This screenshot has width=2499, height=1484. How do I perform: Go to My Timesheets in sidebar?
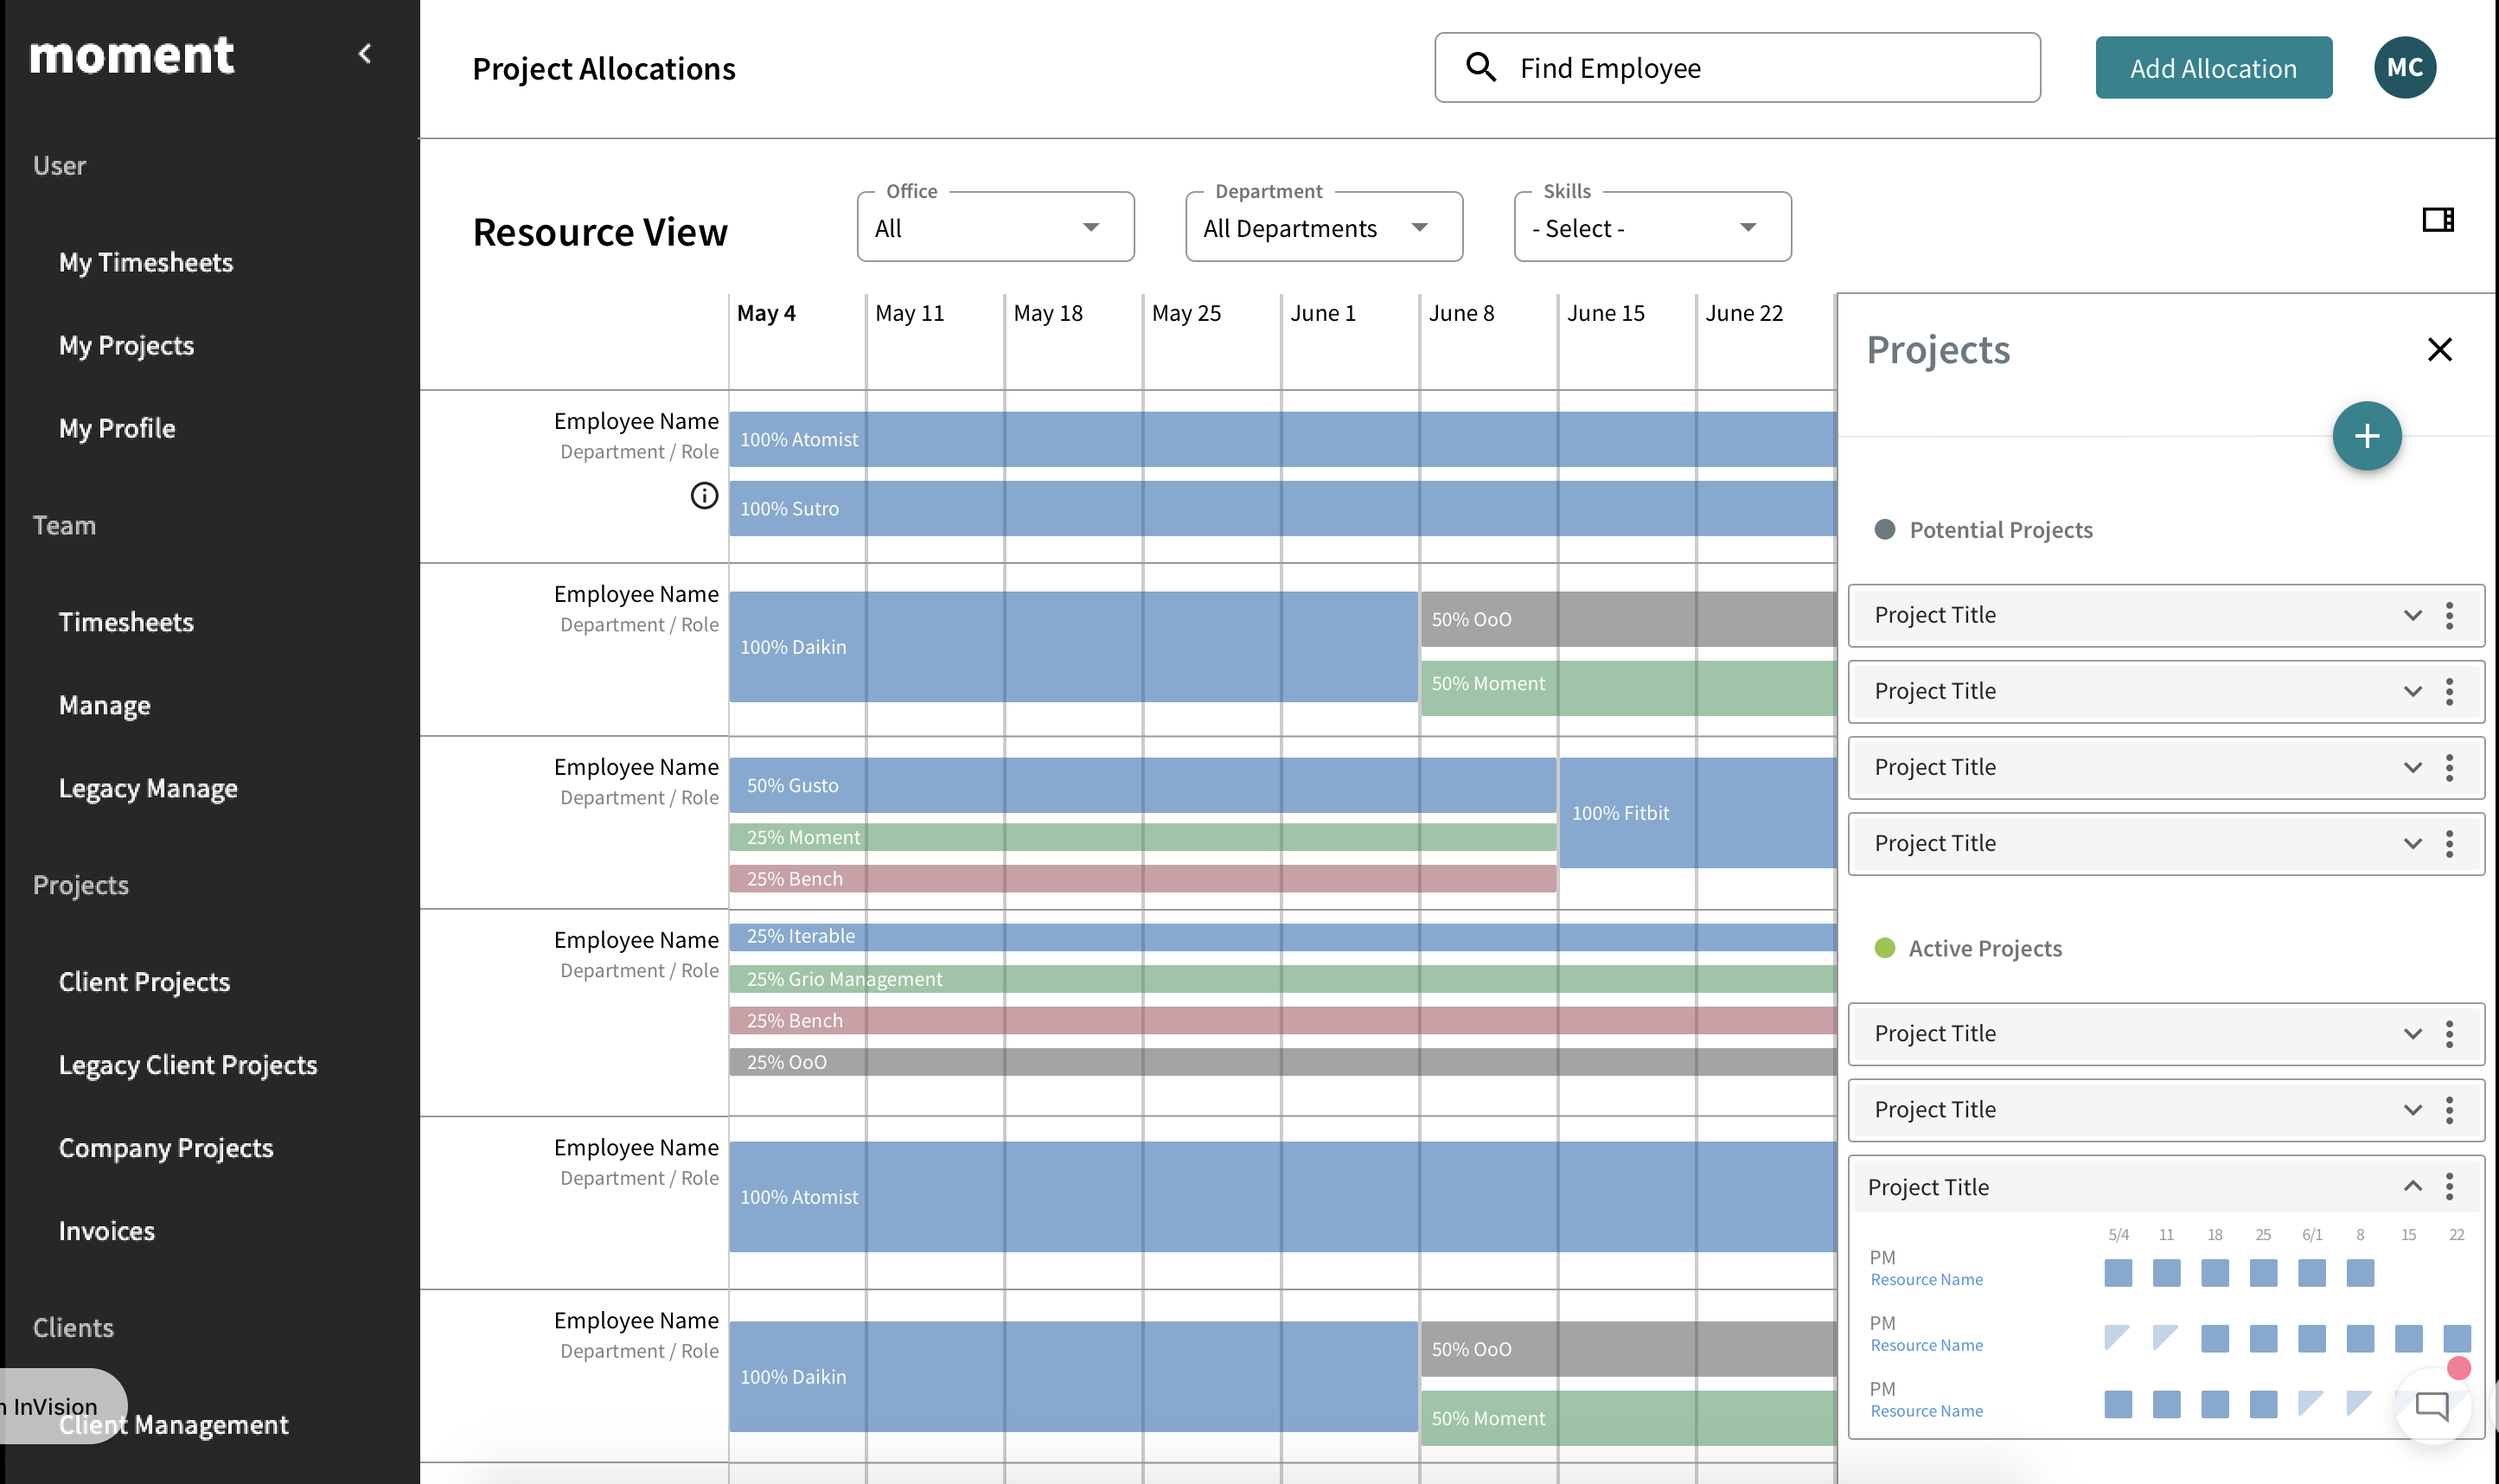[146, 262]
